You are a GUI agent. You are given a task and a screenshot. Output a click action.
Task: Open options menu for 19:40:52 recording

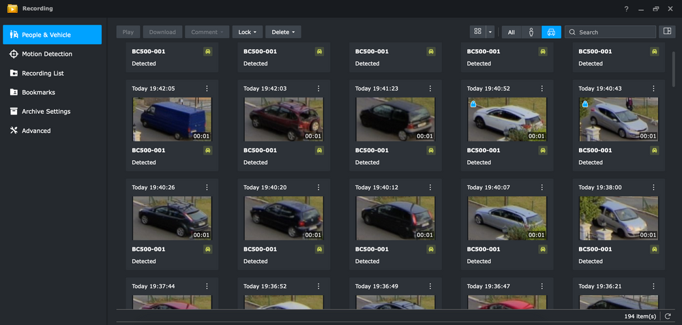click(542, 88)
